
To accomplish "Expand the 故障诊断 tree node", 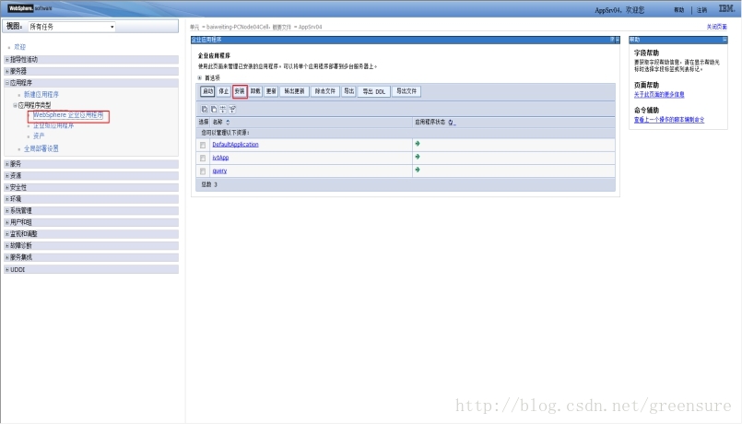I will 7,245.
